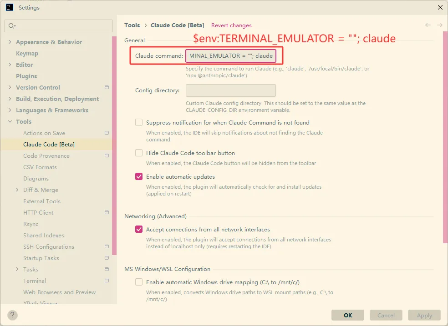Click the IntelliJ logo in title bar
448x326 pixels.
10,7
